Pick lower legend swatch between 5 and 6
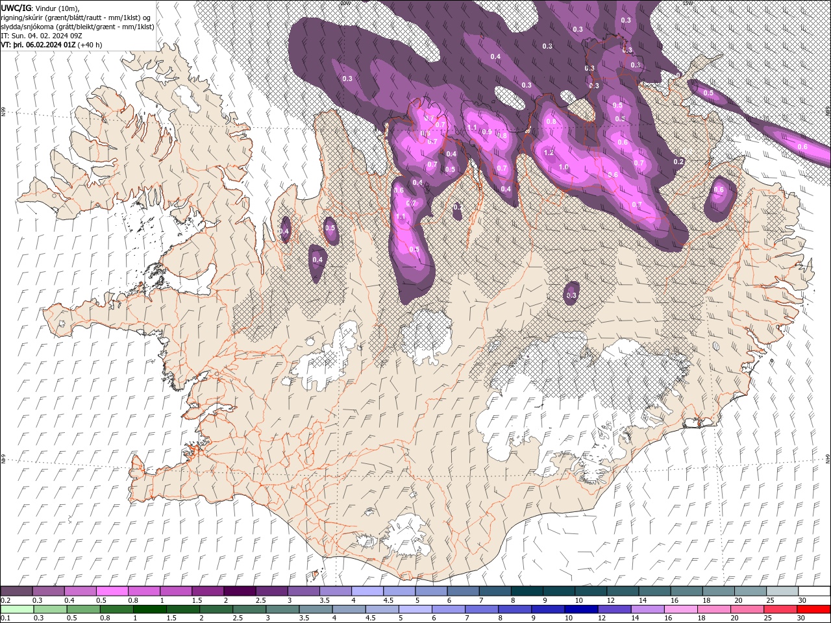The height and width of the screenshot is (623, 831). [x=415, y=609]
